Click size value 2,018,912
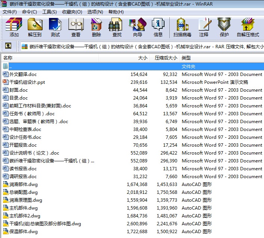This screenshot has width=264, height=238. pos(137,192)
